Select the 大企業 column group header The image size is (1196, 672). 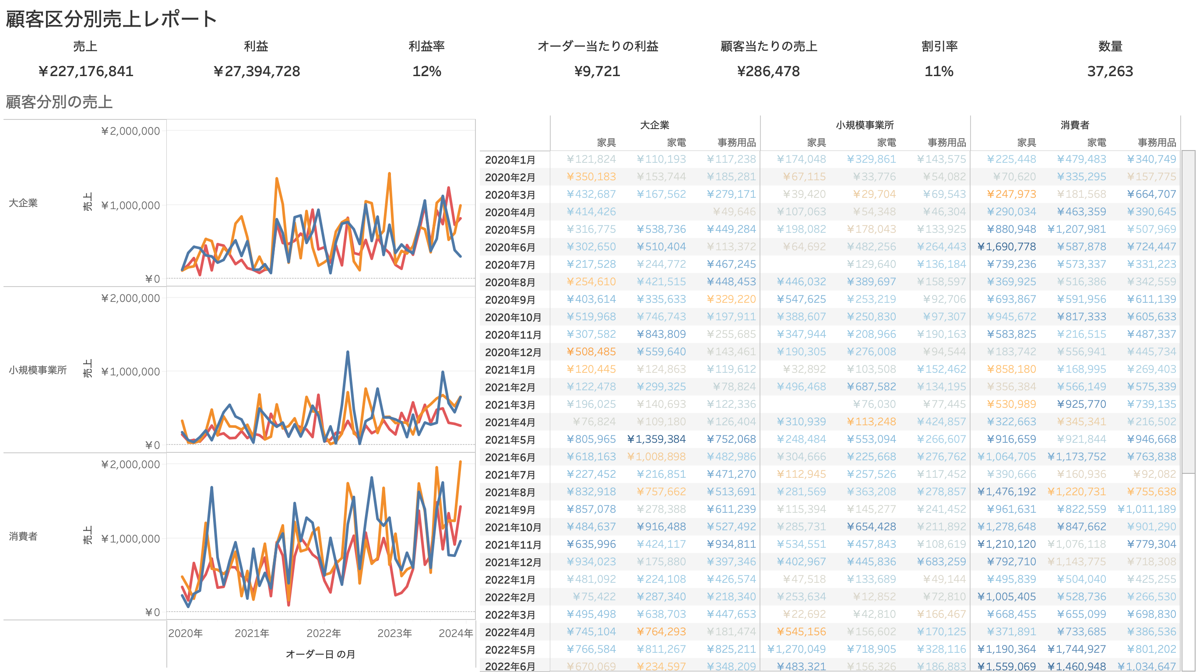click(x=654, y=125)
